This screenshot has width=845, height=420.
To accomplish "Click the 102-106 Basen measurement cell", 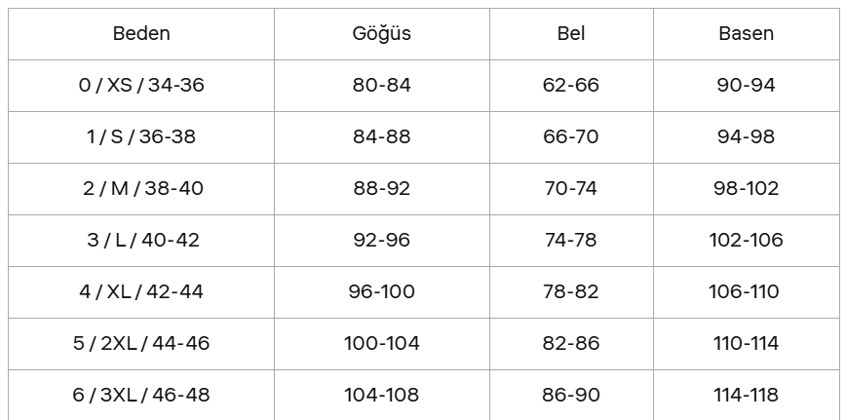I will point(746,241).
